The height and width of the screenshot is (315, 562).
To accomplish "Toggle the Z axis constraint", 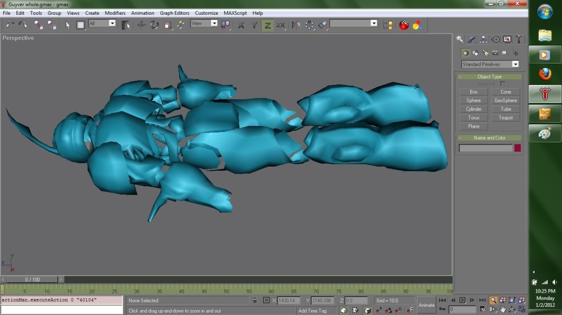I will (x=267, y=25).
